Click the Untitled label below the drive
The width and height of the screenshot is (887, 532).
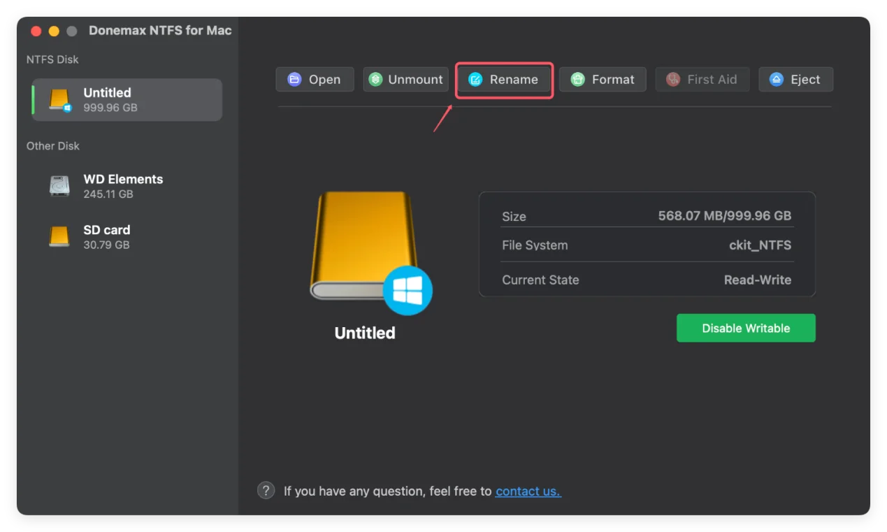(x=365, y=333)
